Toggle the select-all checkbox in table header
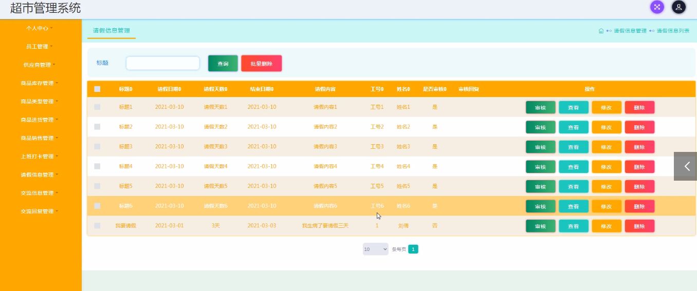The width and height of the screenshot is (697, 291). coord(97,89)
